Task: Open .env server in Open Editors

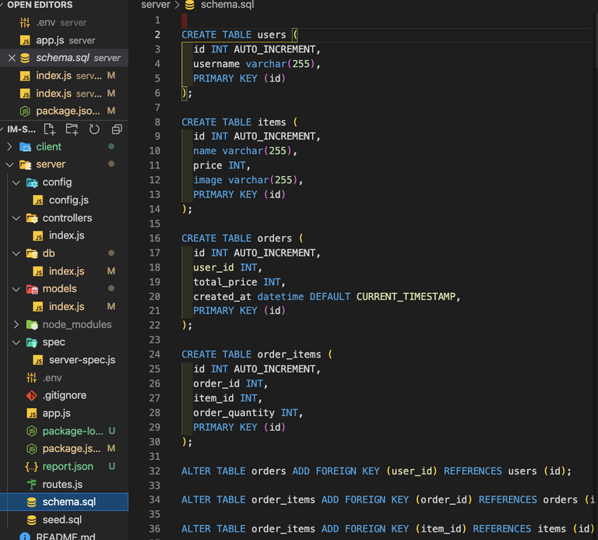Action: (x=64, y=23)
